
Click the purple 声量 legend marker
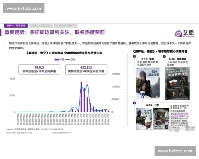pyautogui.click(x=57, y=59)
